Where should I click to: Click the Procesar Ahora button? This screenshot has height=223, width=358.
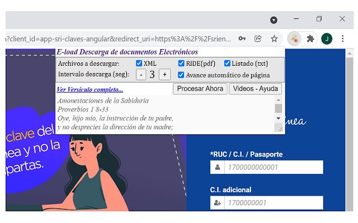[200, 89]
